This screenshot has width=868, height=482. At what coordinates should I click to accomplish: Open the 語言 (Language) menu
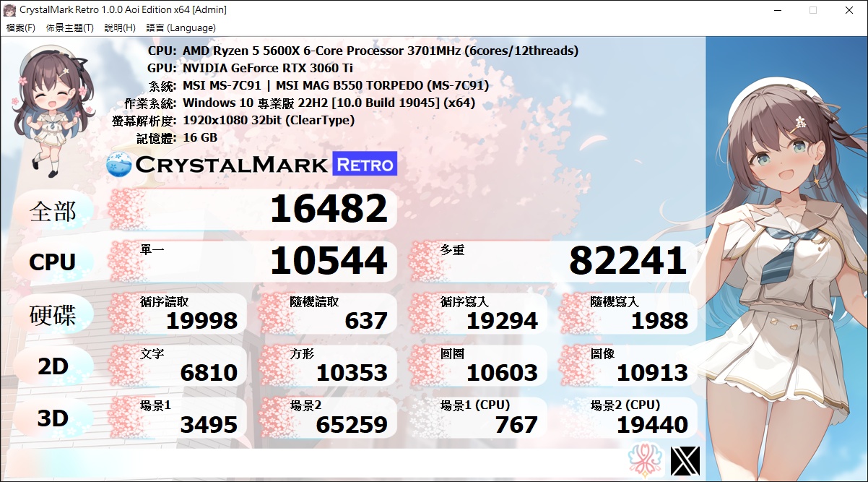(181, 27)
